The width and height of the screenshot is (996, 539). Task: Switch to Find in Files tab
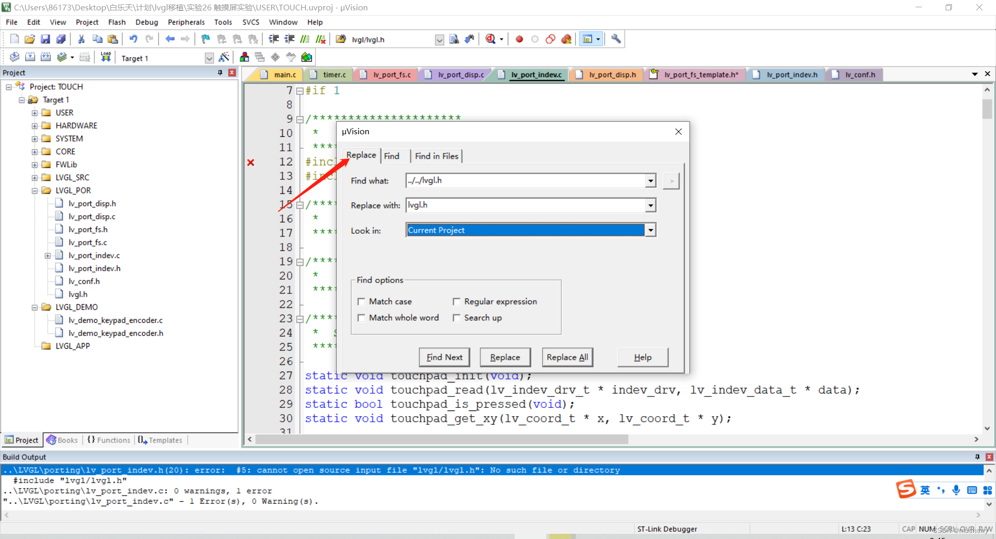437,156
